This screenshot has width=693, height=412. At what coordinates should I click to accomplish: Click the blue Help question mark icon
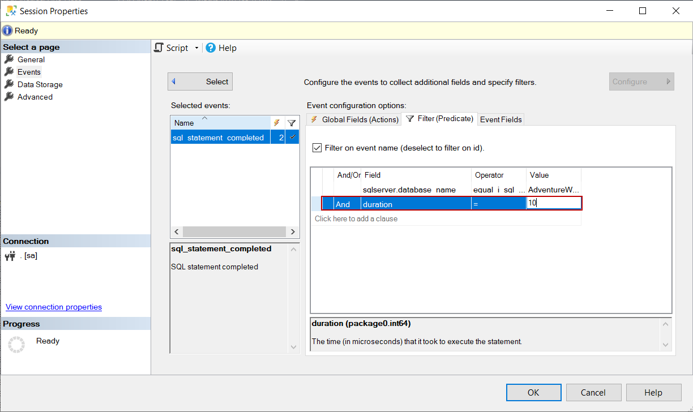pyautogui.click(x=211, y=48)
